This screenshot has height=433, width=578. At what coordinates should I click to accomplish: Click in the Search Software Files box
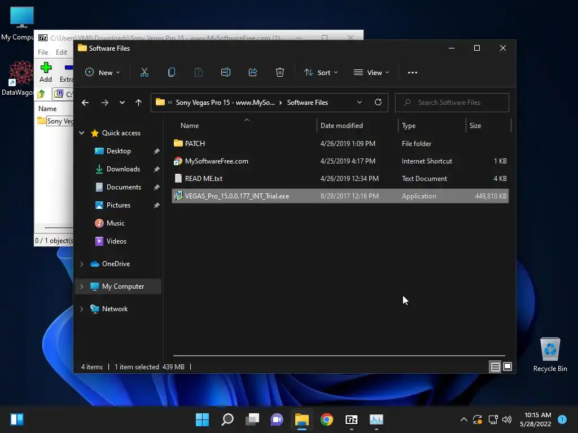tap(452, 103)
